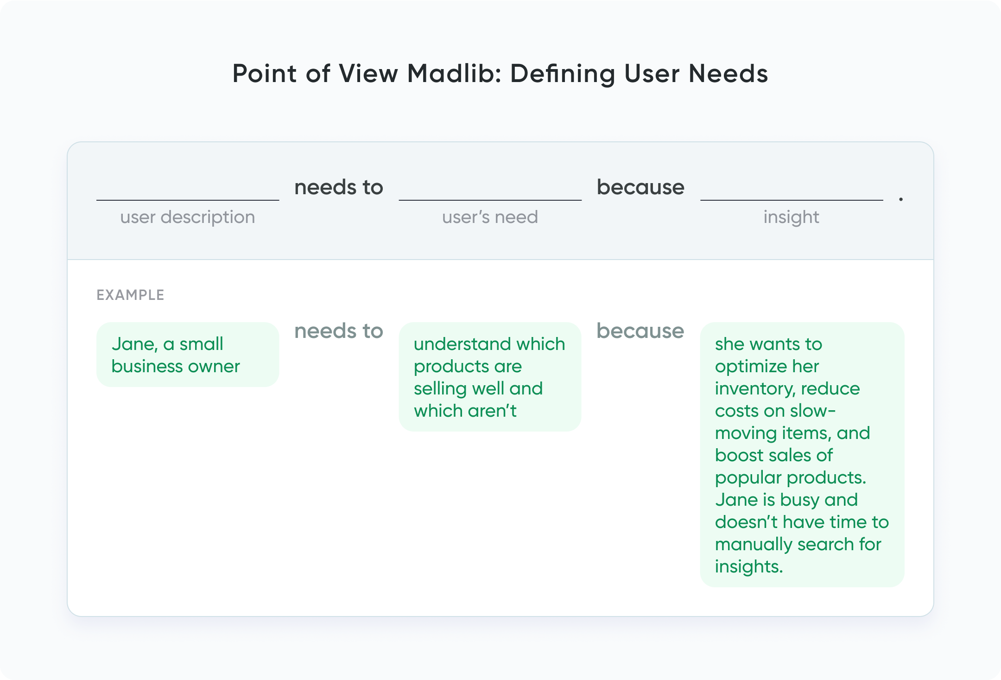Select the 'user description' caption label
This screenshot has height=680, width=1001.
(188, 217)
